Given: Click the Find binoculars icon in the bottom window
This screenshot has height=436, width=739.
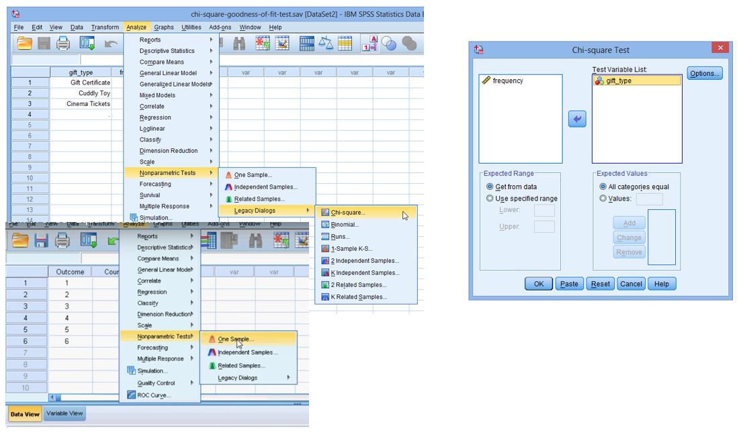Looking at the screenshot, I should coord(255,240).
